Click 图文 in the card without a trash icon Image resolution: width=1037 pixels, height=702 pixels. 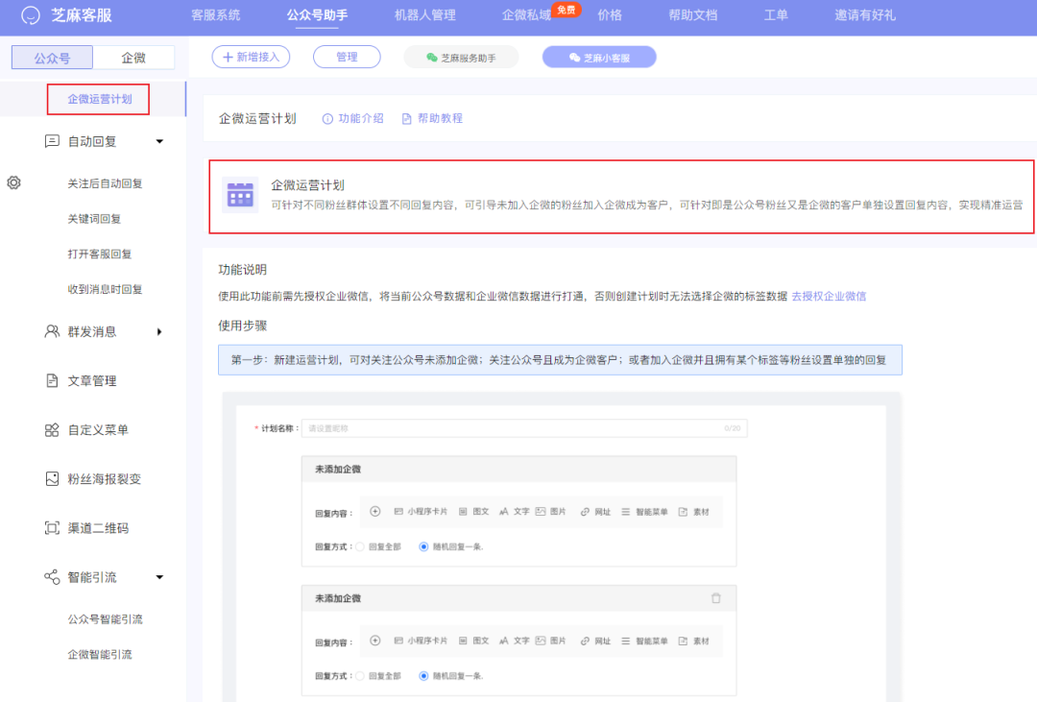474,512
